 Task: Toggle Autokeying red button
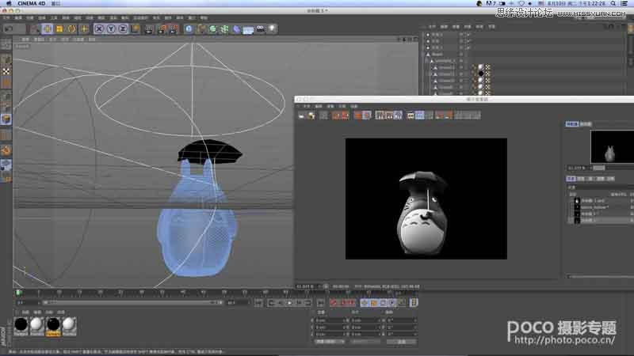pyautogui.click(x=343, y=303)
